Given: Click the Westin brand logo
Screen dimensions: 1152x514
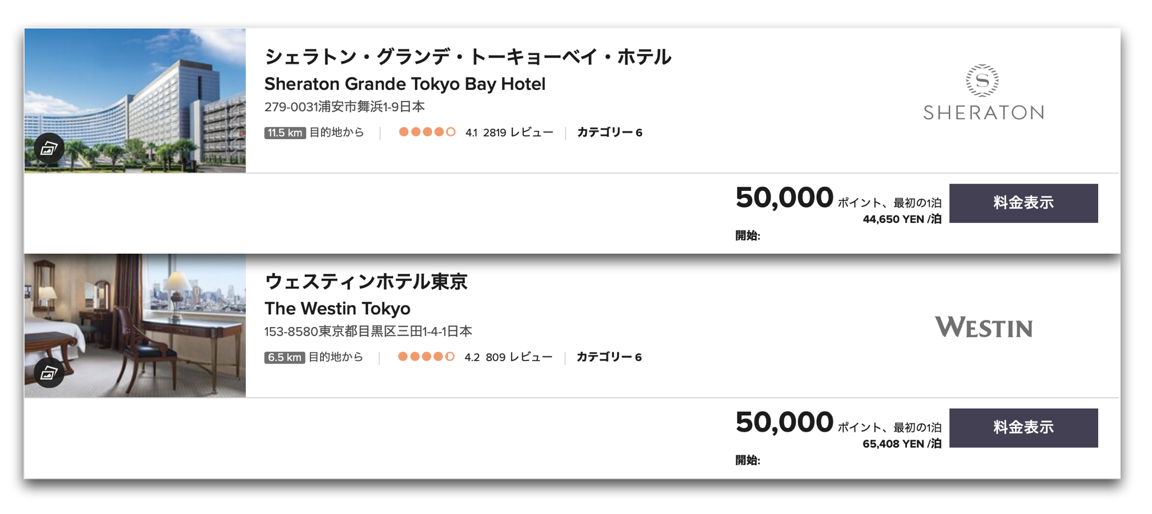Looking at the screenshot, I should [x=984, y=327].
